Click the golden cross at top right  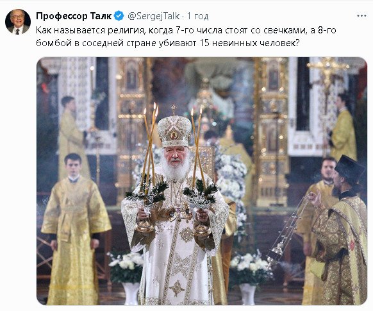(327, 71)
